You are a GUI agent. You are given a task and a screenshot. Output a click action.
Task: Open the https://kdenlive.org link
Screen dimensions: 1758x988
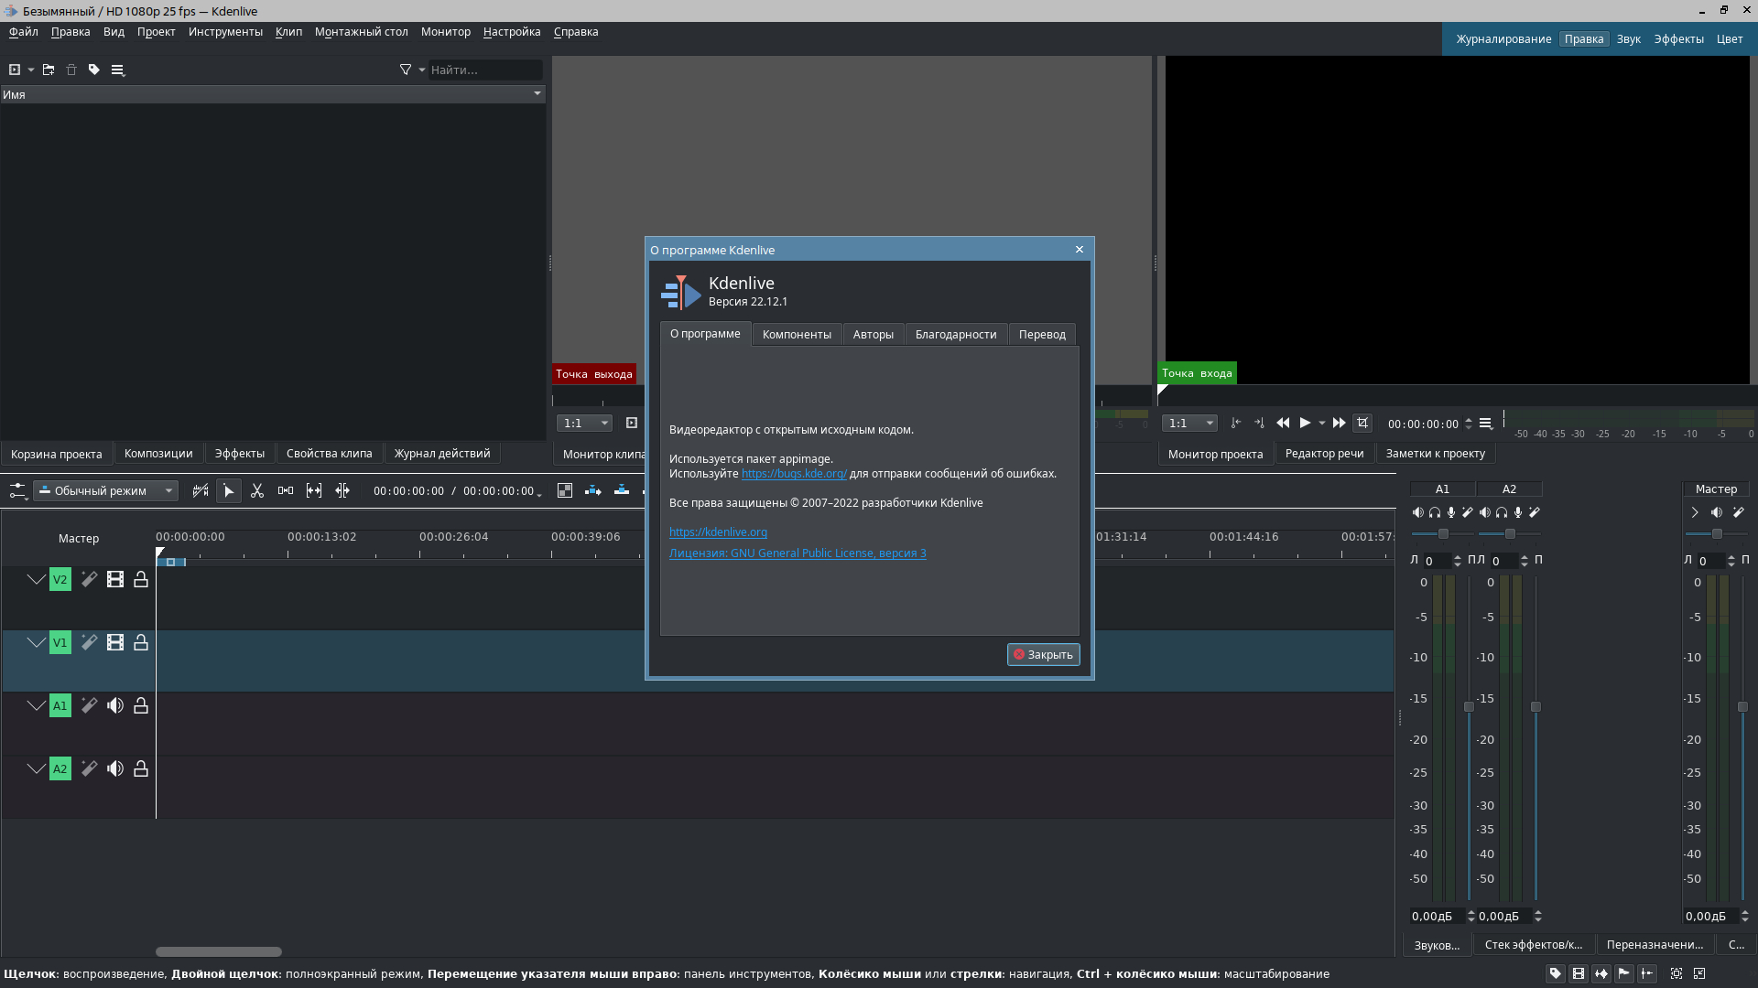[718, 532]
